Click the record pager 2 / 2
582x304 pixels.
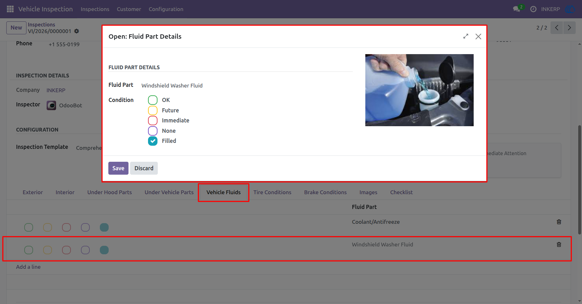point(542,28)
